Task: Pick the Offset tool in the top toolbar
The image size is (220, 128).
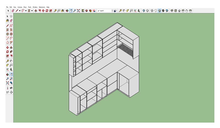Action: pyautogui.click(x=40, y=11)
